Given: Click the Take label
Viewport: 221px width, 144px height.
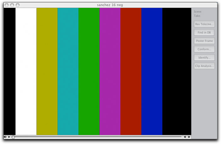Looking at the screenshot, I should [197, 16].
